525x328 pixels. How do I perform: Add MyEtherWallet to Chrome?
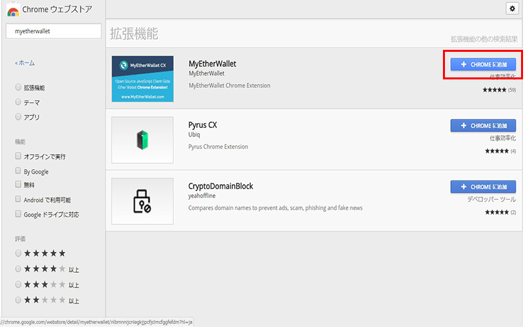[483, 64]
